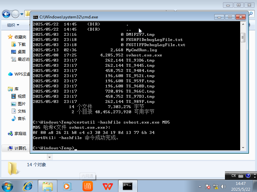Open recent pages dropdown in Explorer
Viewport: 257px width, 192px height.
coord(22,14)
